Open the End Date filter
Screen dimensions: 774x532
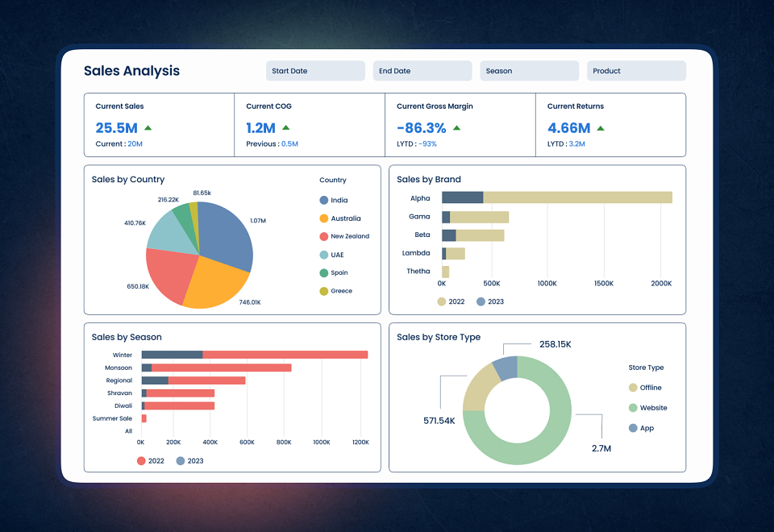[422, 71]
